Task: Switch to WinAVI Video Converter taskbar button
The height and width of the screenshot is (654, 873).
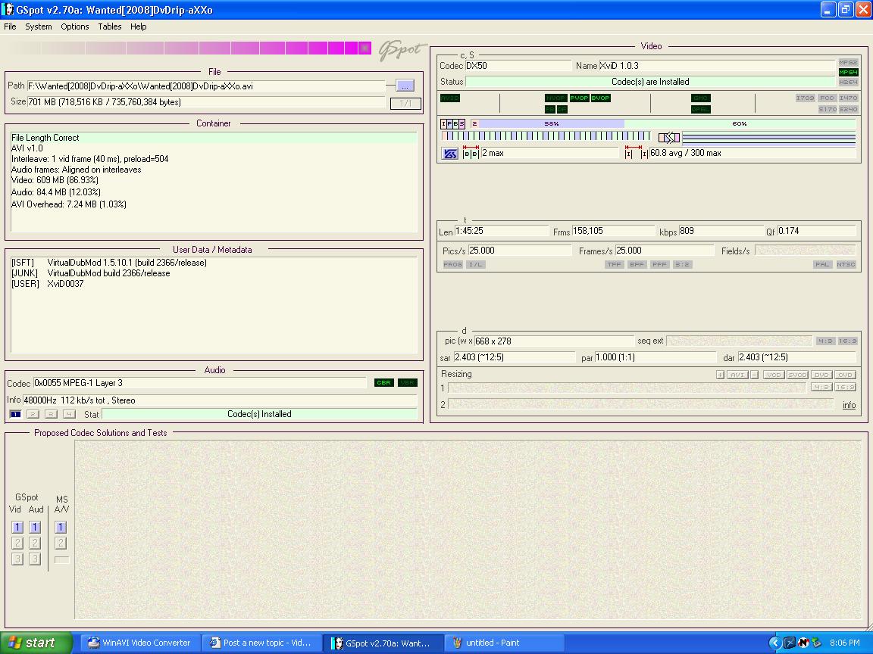Action: 139,643
